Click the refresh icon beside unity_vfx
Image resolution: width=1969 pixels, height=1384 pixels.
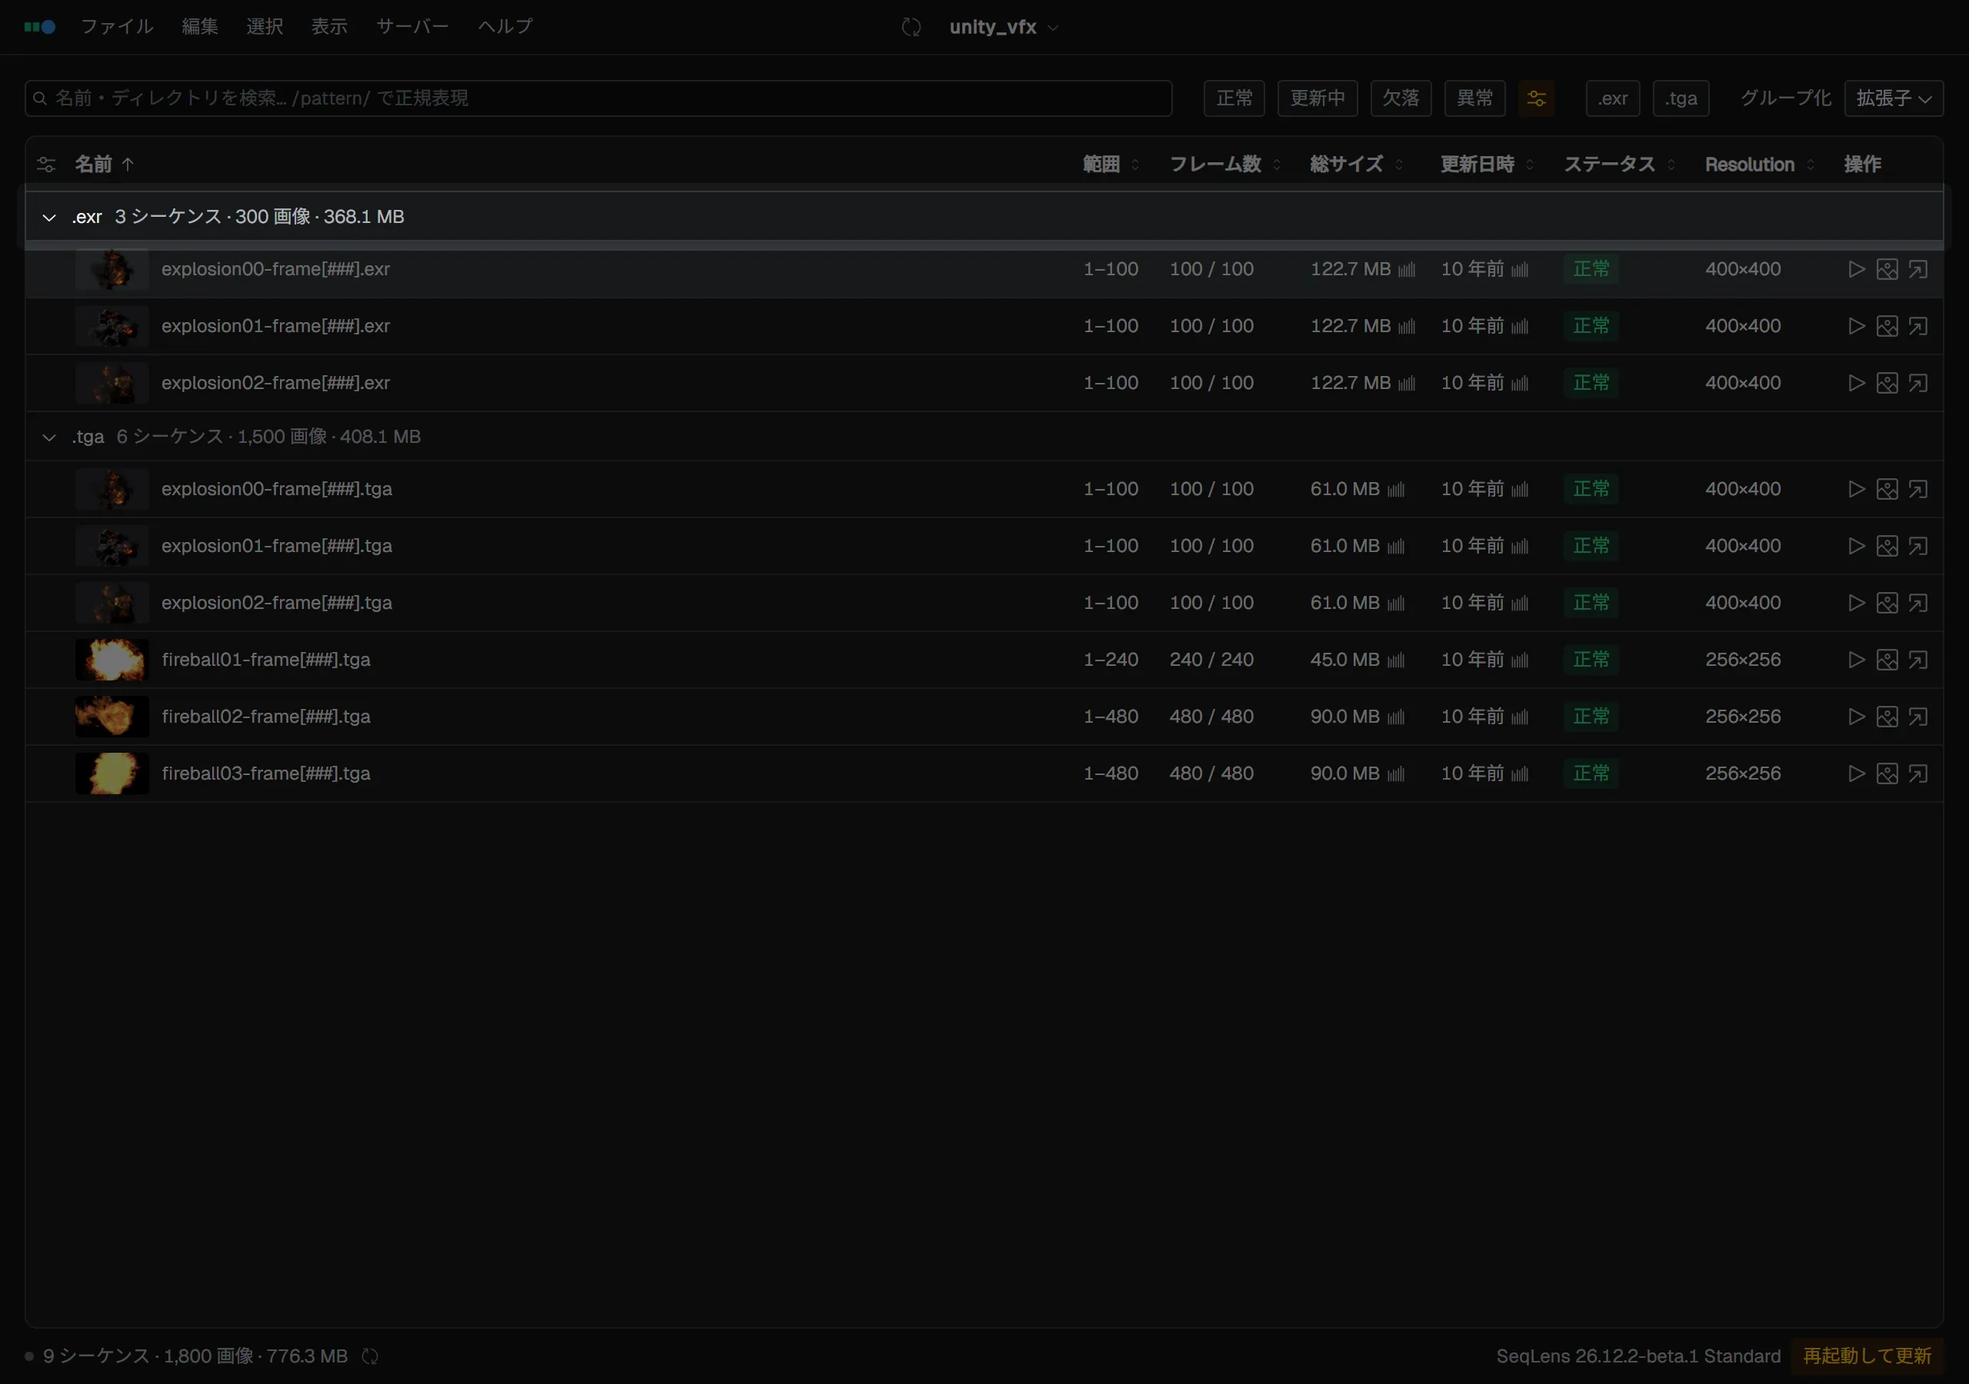[911, 28]
